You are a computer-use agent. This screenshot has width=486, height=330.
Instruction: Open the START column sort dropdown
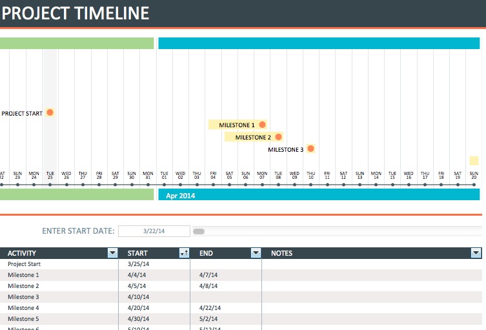184,253
